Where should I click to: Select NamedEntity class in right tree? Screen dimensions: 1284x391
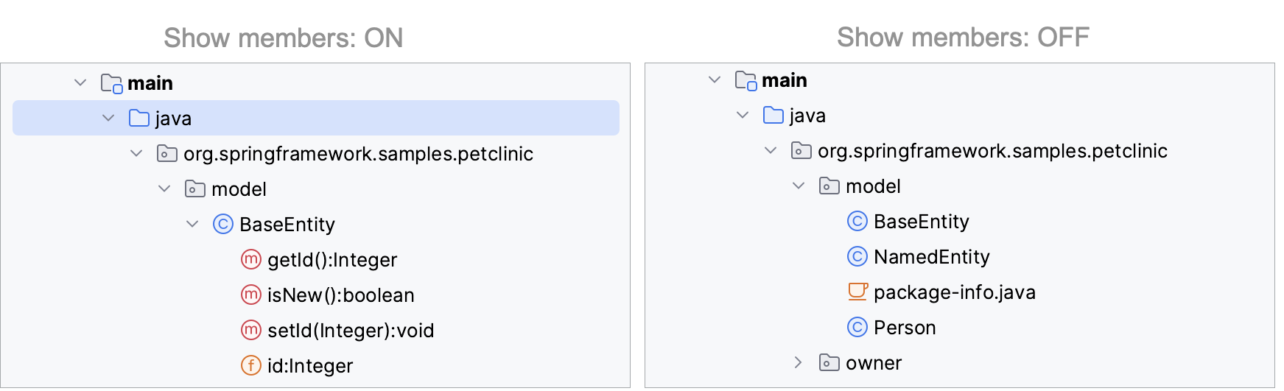(x=932, y=257)
